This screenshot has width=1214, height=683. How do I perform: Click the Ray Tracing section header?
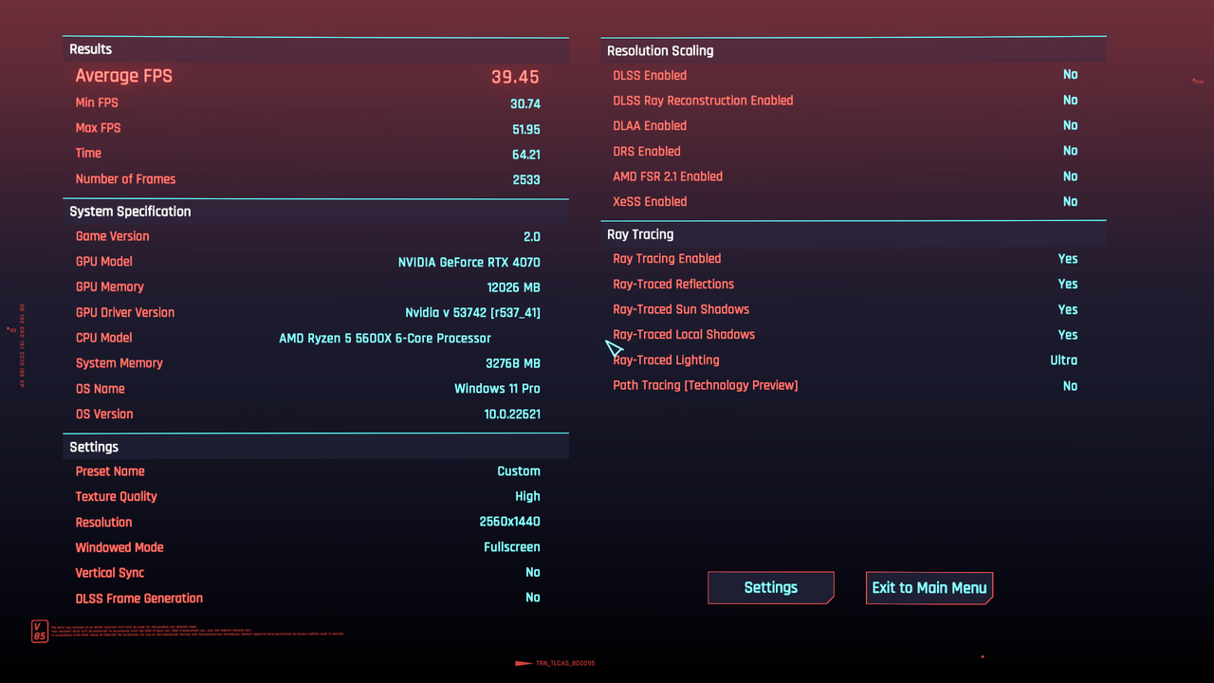(854, 234)
